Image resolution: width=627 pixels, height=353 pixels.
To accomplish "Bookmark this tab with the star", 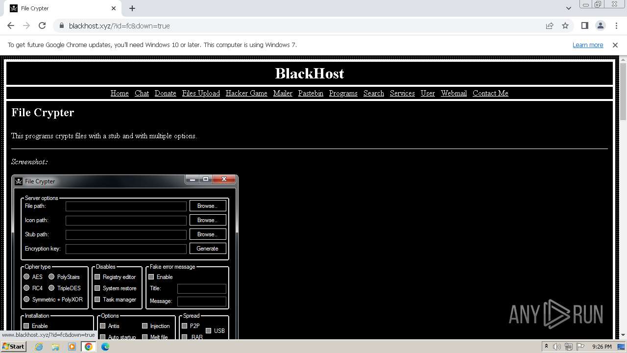I will coord(565,25).
